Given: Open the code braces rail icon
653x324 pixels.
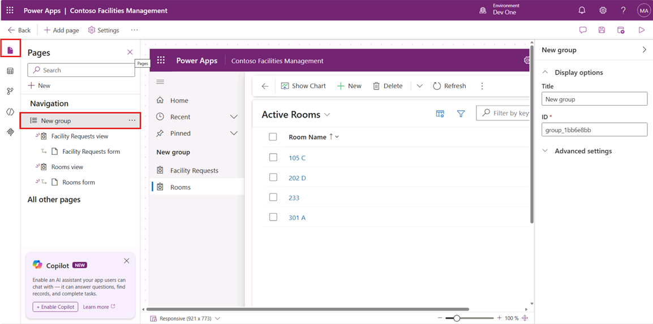Looking at the screenshot, I should [x=10, y=111].
